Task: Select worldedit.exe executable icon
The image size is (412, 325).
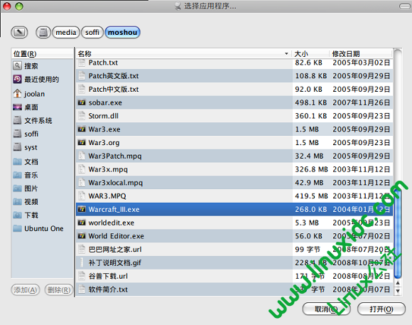Action: click(82, 223)
